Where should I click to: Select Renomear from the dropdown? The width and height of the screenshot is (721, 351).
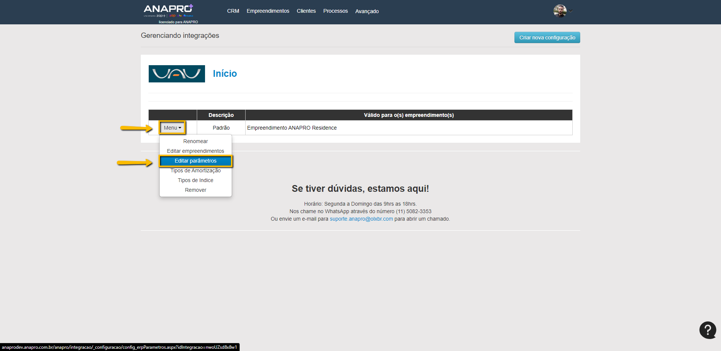195,141
